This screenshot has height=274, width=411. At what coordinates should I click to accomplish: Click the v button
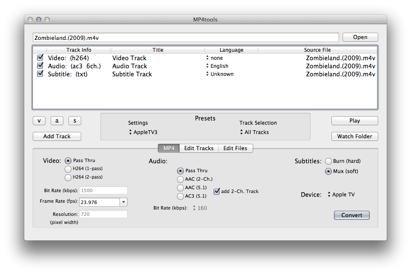click(39, 121)
